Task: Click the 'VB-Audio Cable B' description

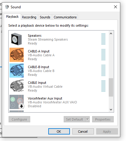Action: [x=41, y=71]
